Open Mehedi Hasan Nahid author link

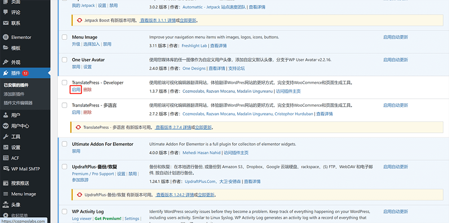(202, 153)
